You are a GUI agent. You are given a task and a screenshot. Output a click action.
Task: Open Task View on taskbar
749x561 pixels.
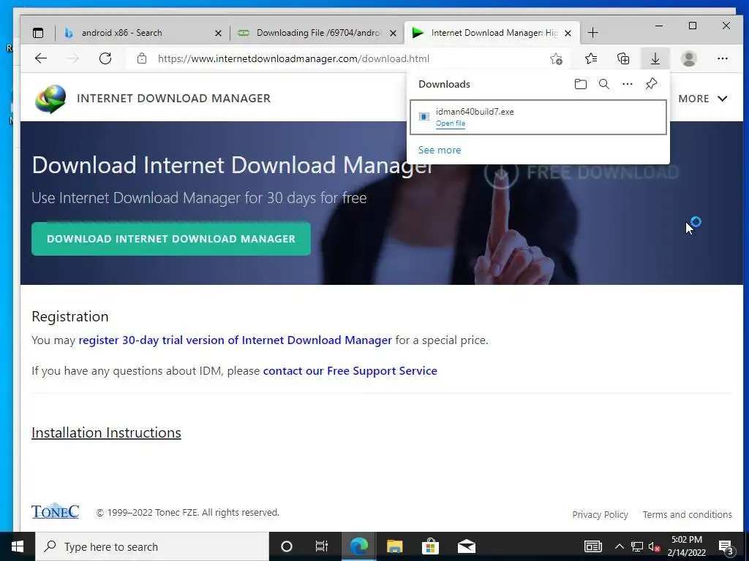tap(322, 546)
